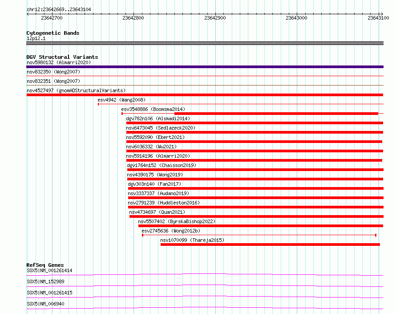Open the nsv6473045 (Sedlazeck2020) variant
The width and height of the screenshot is (396, 314).
[161, 128]
